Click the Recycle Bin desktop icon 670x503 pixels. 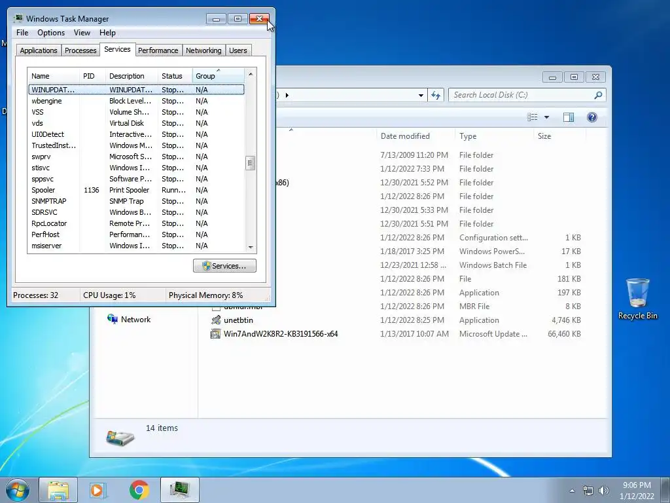637,299
